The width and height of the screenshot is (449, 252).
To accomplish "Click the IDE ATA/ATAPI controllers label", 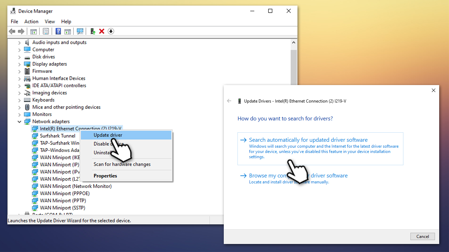I will [59, 86].
